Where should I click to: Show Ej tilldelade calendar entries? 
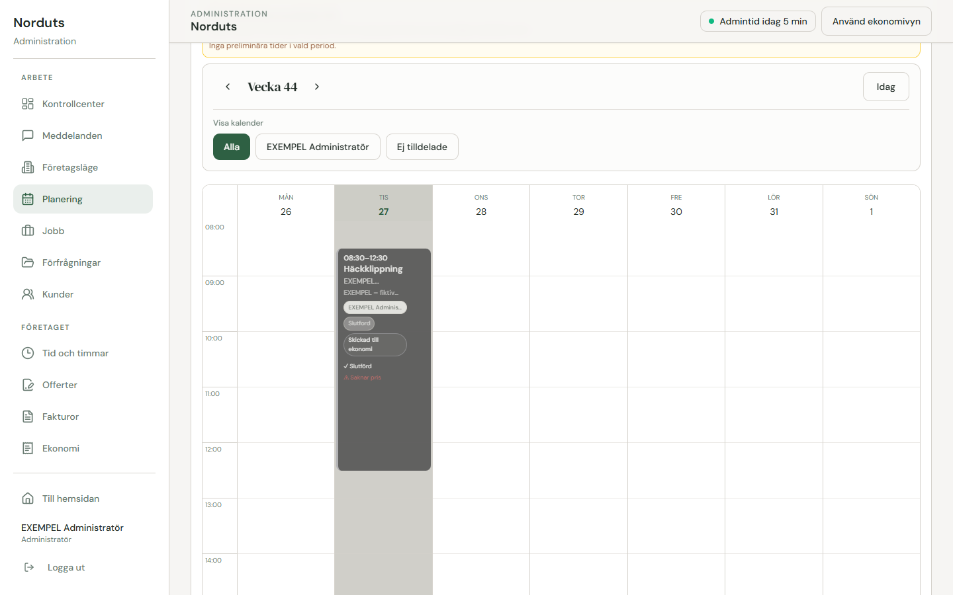tap(422, 147)
